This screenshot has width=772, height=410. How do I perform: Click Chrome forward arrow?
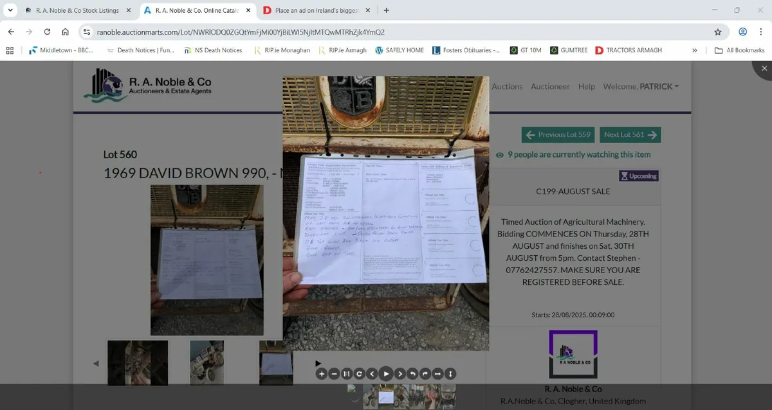[29, 31]
